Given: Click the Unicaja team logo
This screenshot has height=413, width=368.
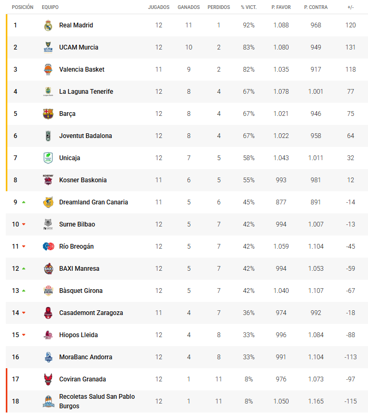Looking at the screenshot, I should point(48,158).
